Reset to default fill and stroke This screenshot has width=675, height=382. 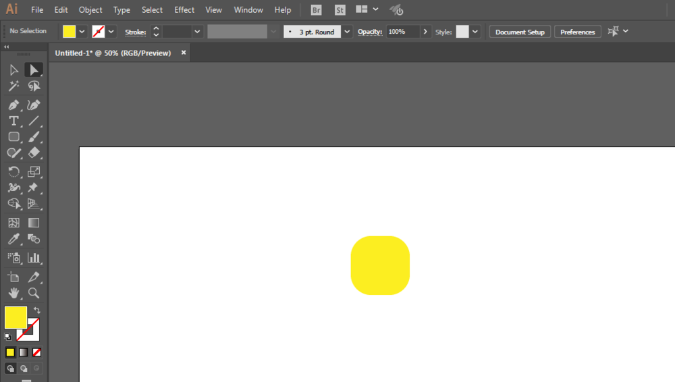coord(7,336)
